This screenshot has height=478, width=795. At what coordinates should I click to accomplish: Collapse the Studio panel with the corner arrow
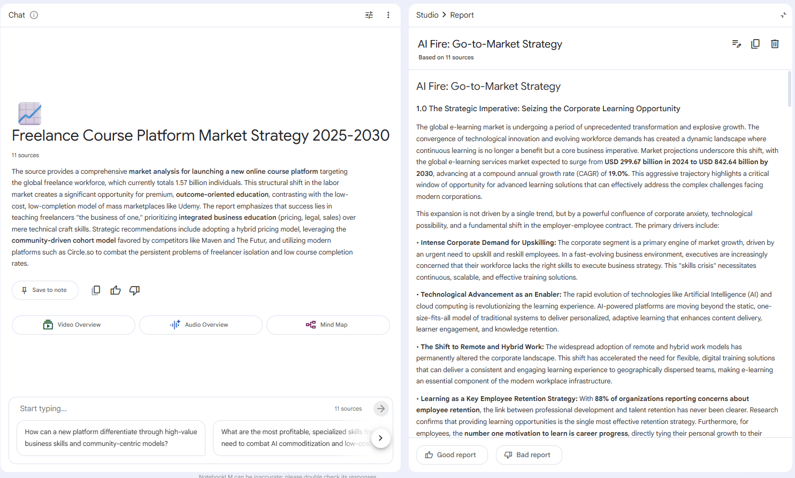[x=783, y=15]
